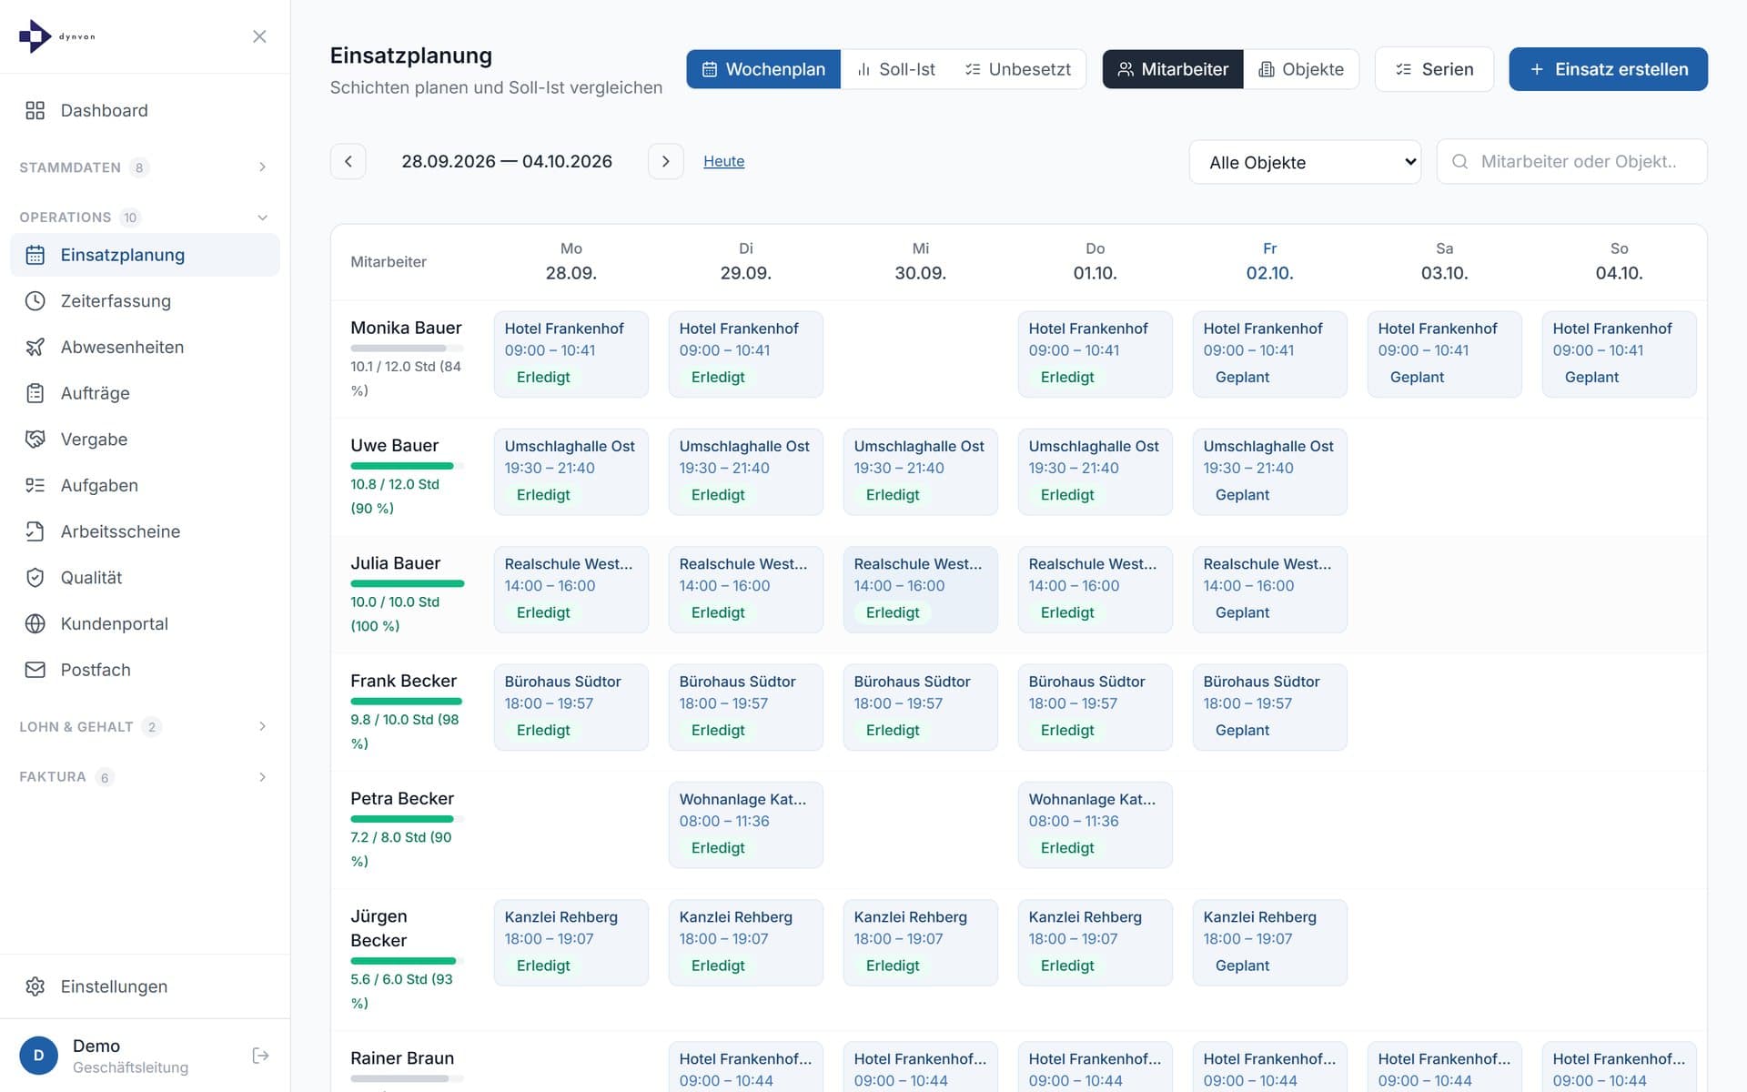
Task: Click the Abwesenheiten plane icon
Action: (x=35, y=347)
